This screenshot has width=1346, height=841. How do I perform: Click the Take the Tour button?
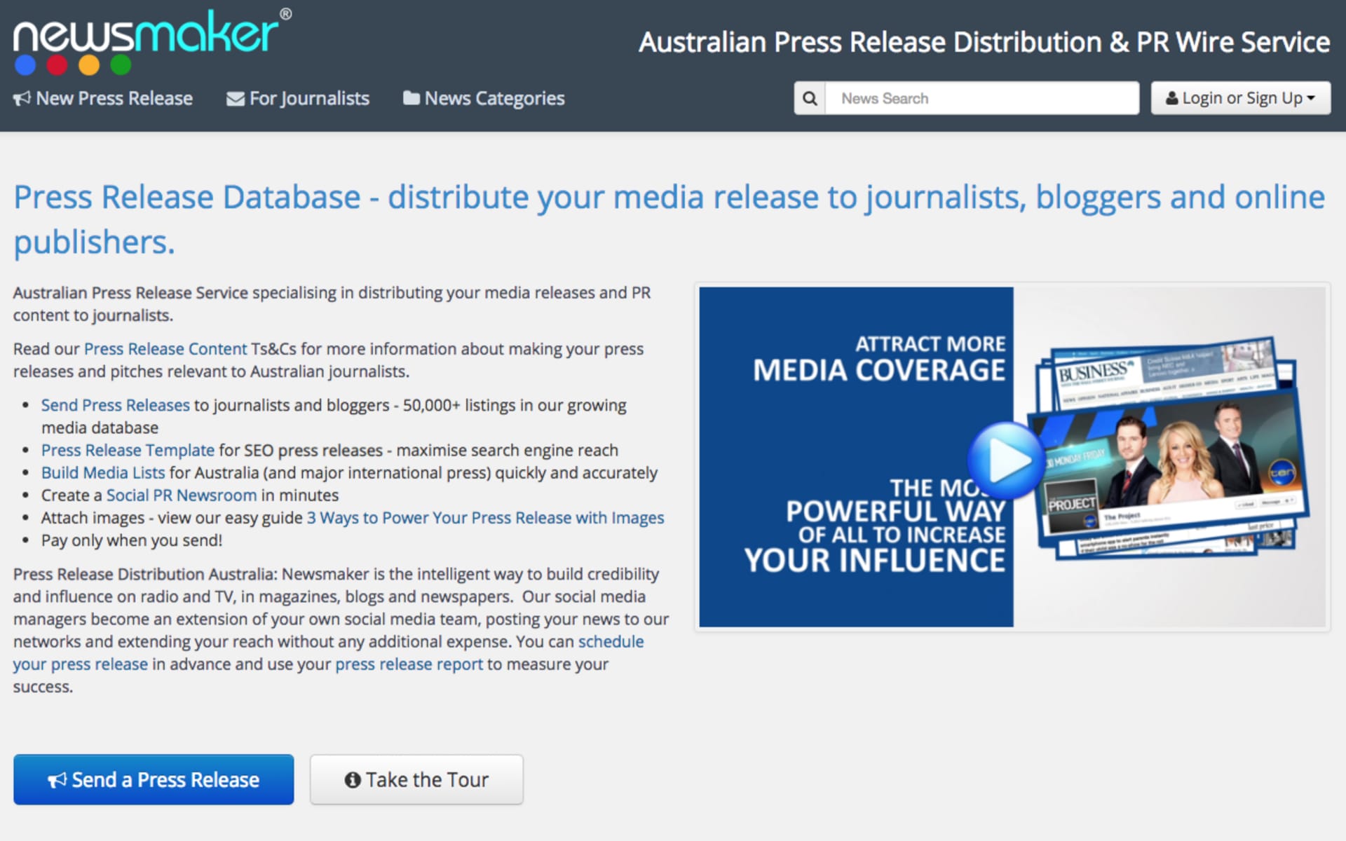416,779
